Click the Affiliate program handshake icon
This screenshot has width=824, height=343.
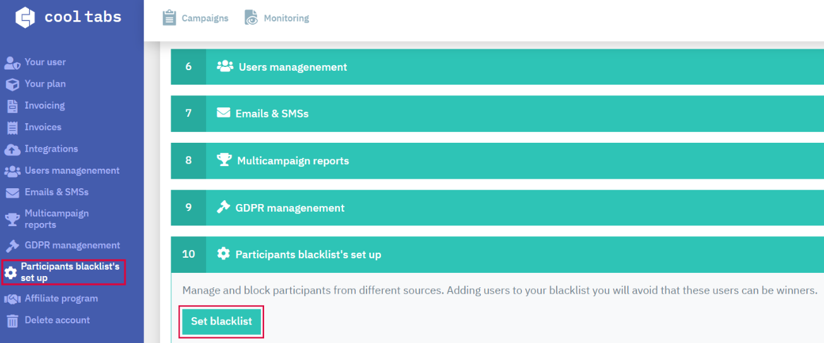click(13, 299)
